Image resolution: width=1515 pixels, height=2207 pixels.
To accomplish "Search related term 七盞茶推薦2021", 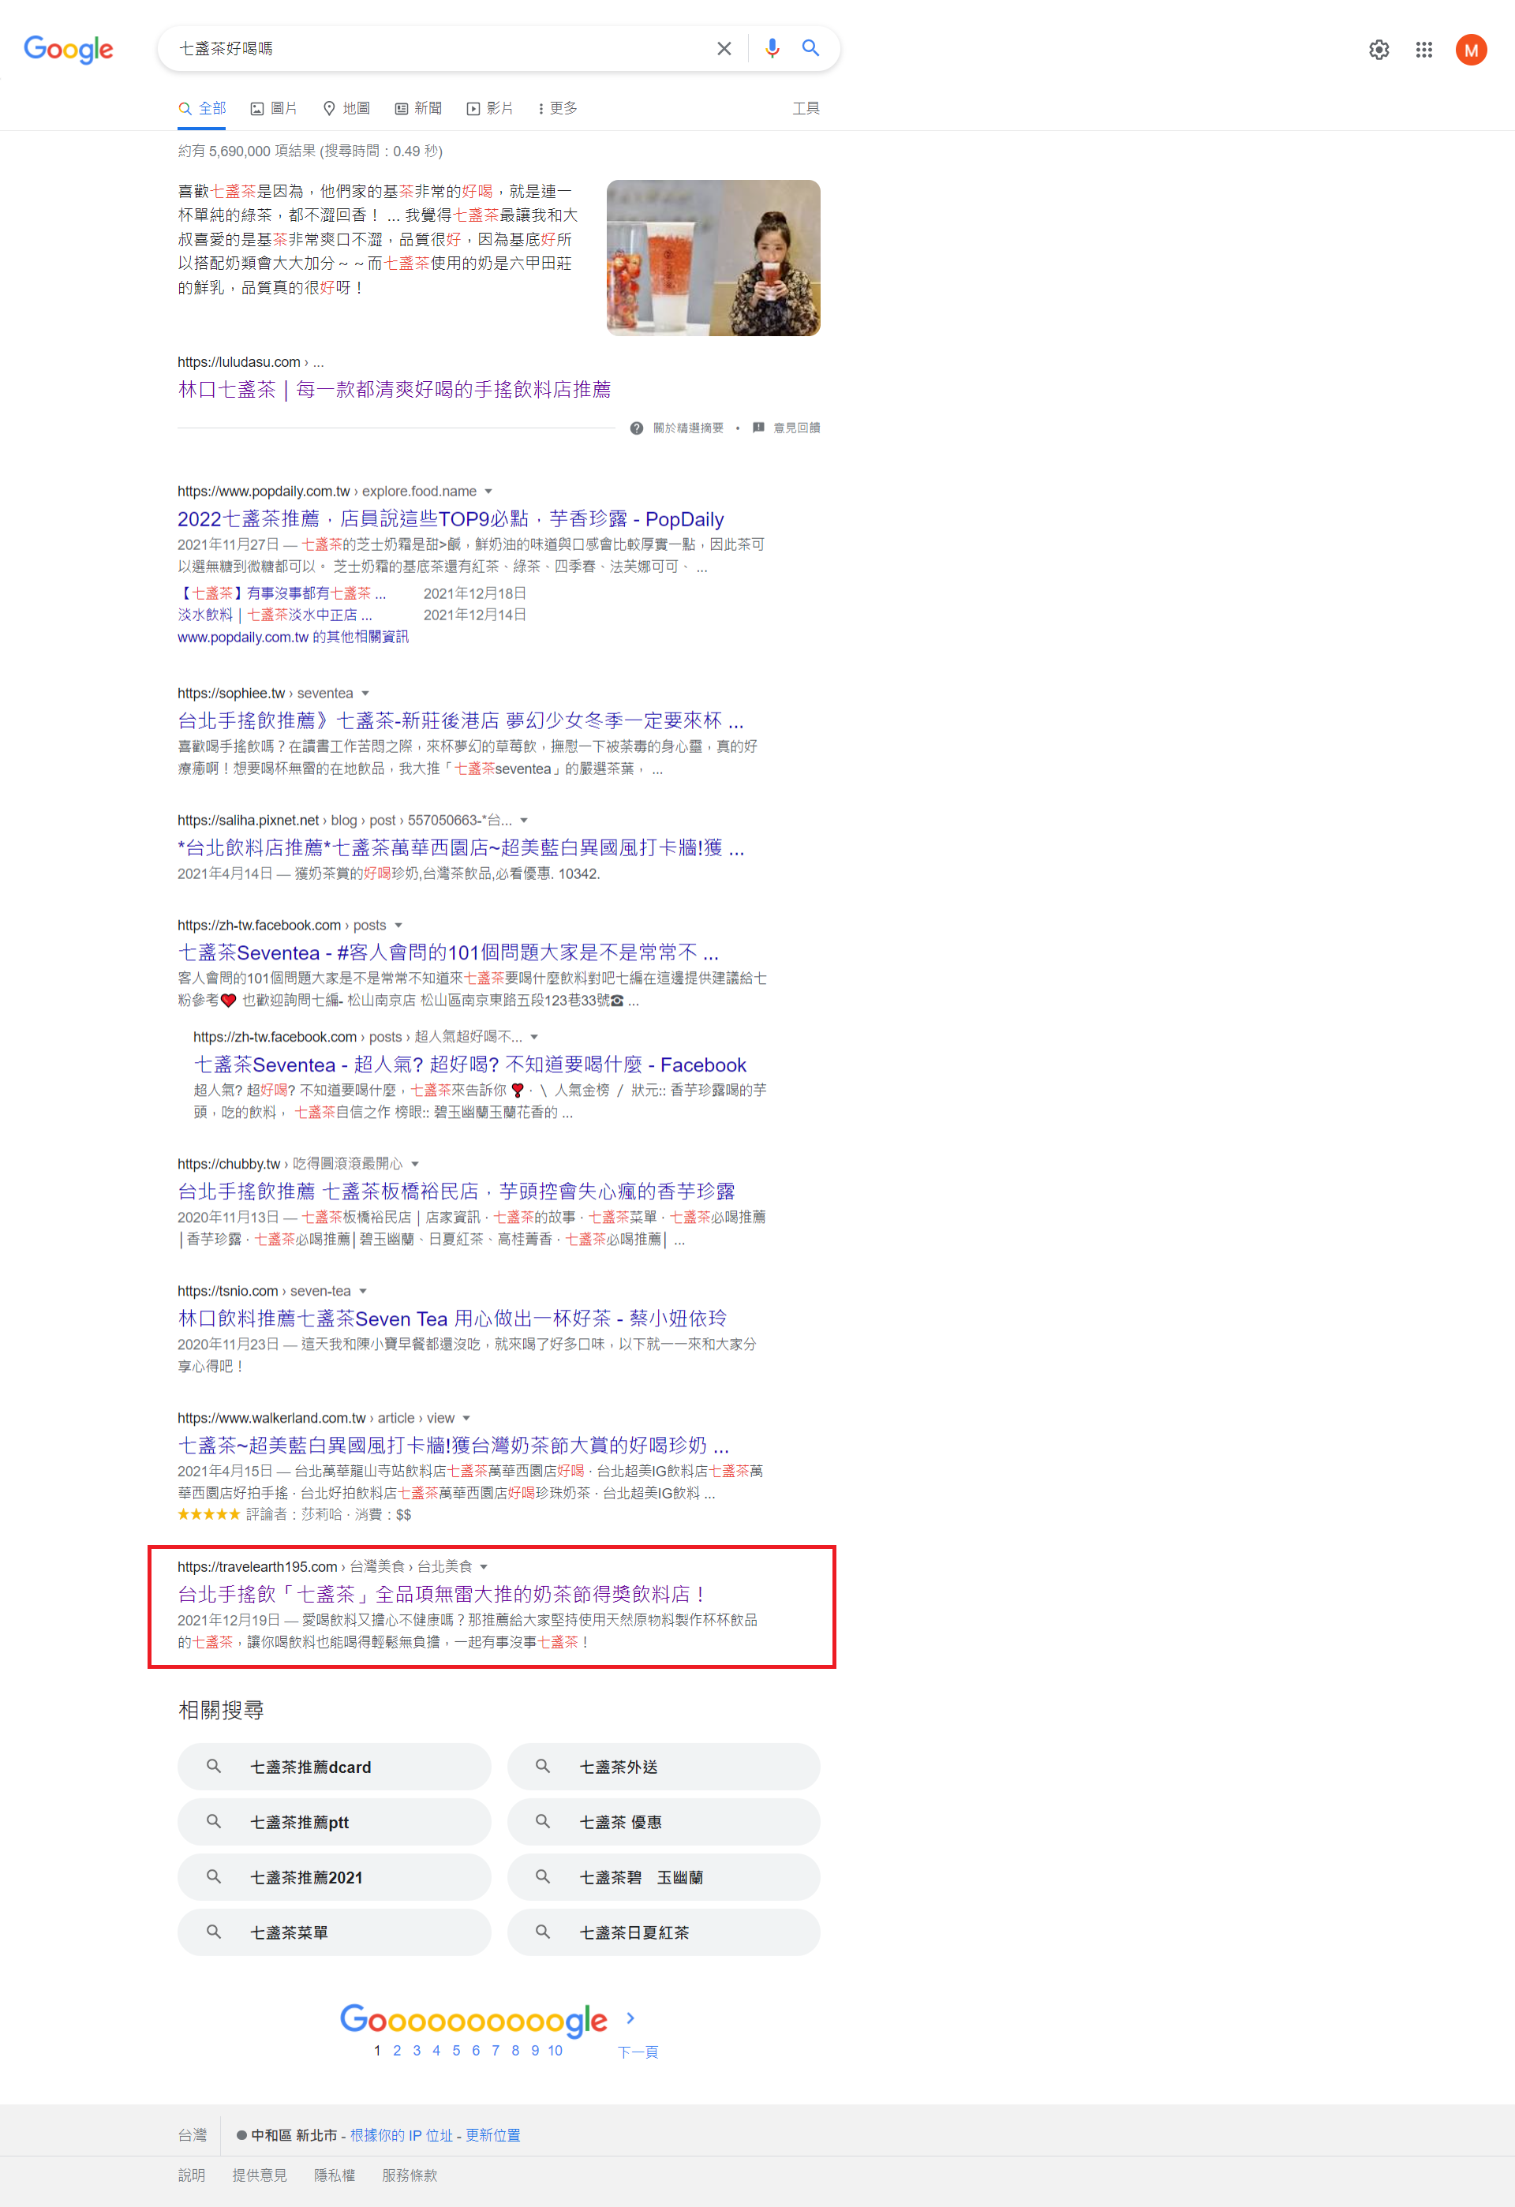I will (x=335, y=1876).
